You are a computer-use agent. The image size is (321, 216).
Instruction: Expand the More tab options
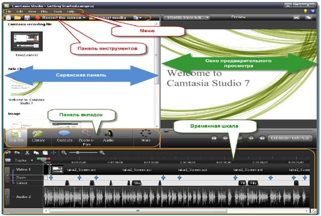[146, 136]
